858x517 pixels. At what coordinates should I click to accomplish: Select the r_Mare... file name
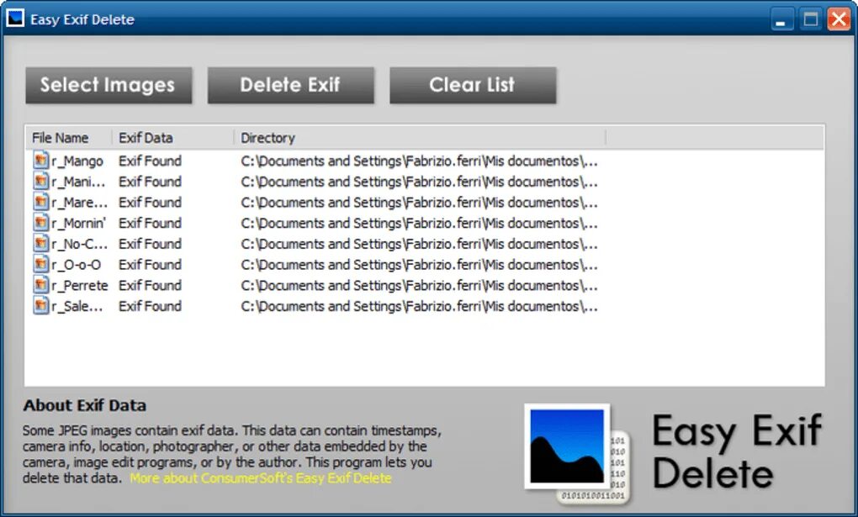pyautogui.click(x=79, y=203)
